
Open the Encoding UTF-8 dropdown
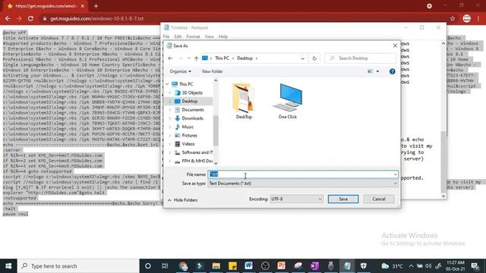pos(296,199)
